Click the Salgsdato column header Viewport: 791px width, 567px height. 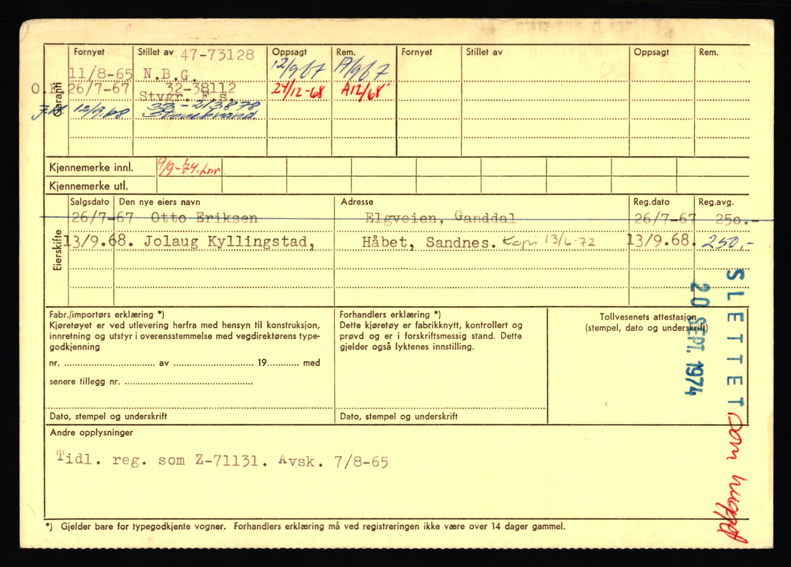tap(90, 202)
